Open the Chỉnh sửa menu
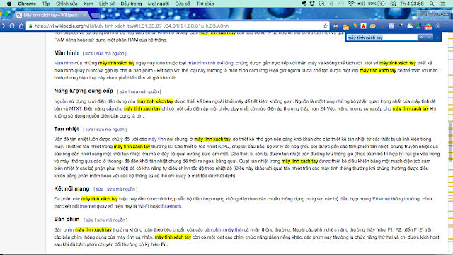Image resolution: width=453 pixels, height=255 pixels. (x=67, y=4)
